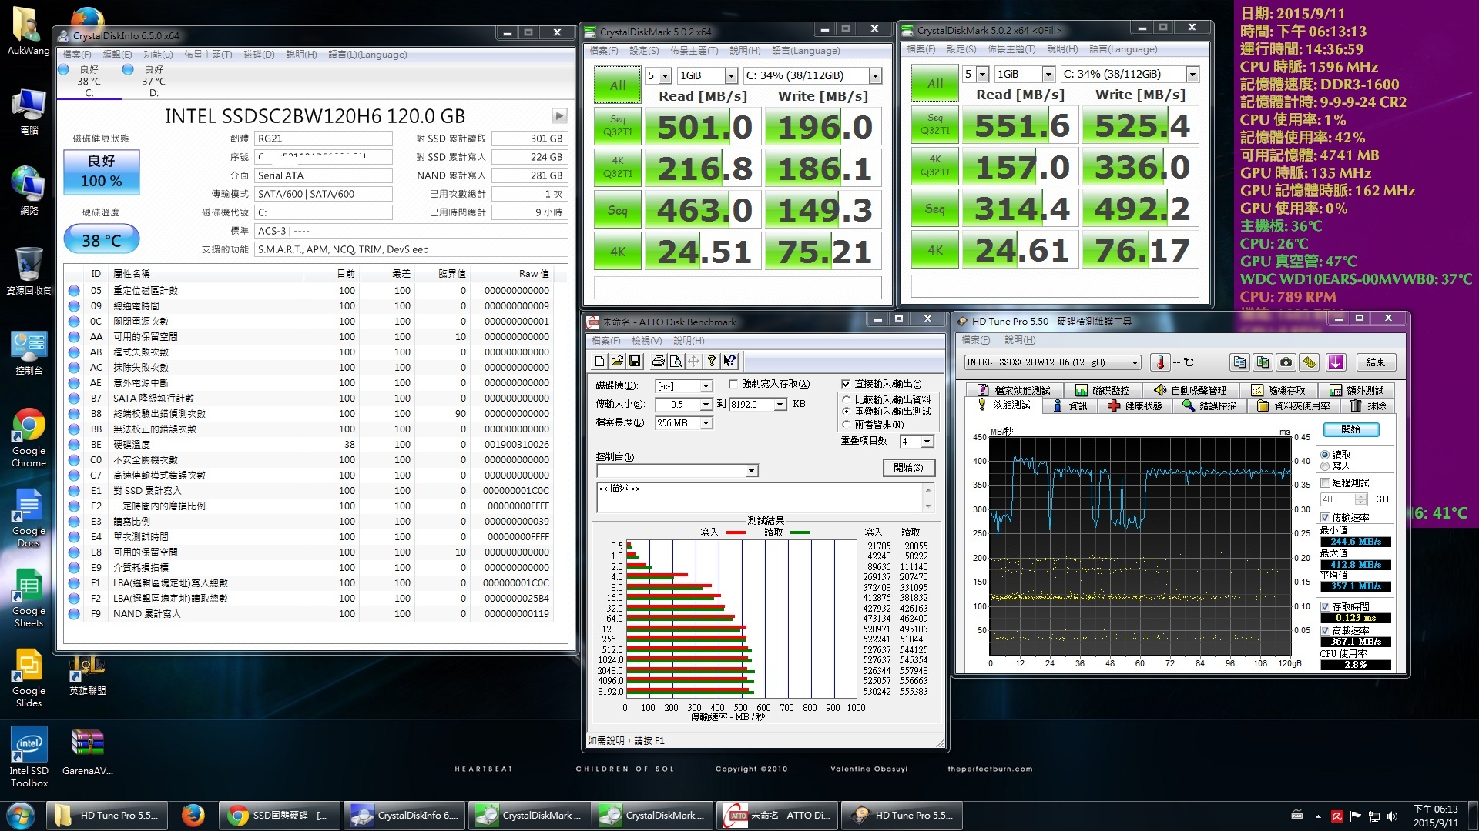Screen dimensions: 1479x831
Task: Open File menu in CrystalDiskInfo
Action: click(76, 55)
